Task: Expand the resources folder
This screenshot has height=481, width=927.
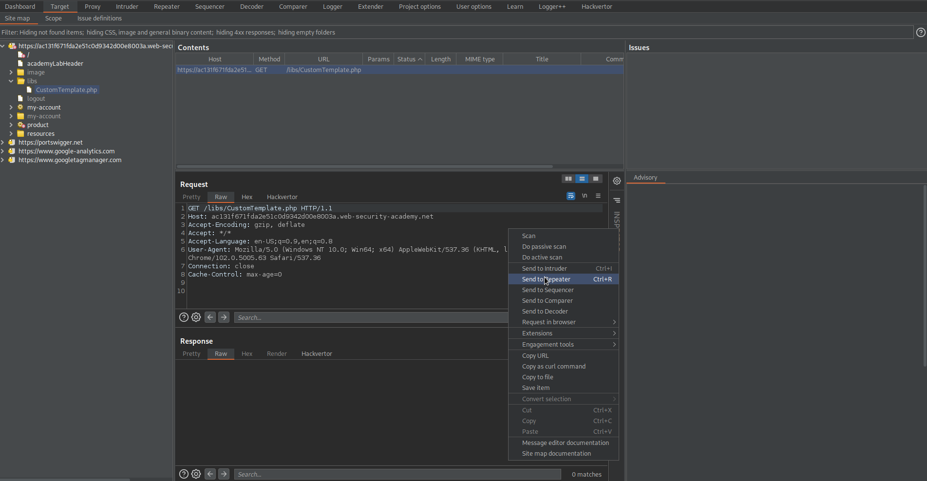Action: point(11,133)
